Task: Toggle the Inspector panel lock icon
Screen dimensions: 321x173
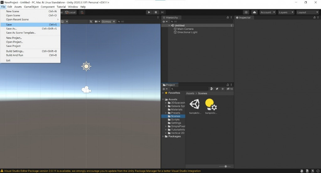Action: click(x=314, y=18)
